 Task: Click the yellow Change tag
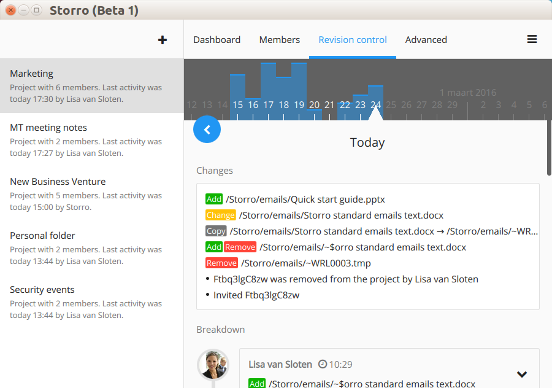pyautogui.click(x=220, y=215)
